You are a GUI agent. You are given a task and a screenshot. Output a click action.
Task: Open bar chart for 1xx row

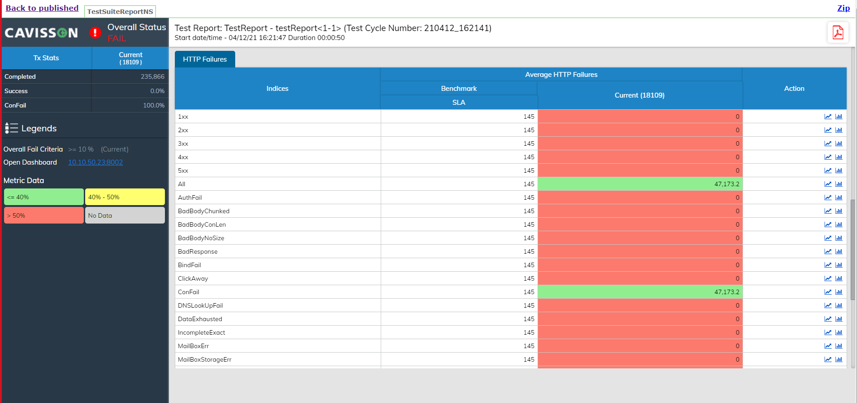coord(839,116)
